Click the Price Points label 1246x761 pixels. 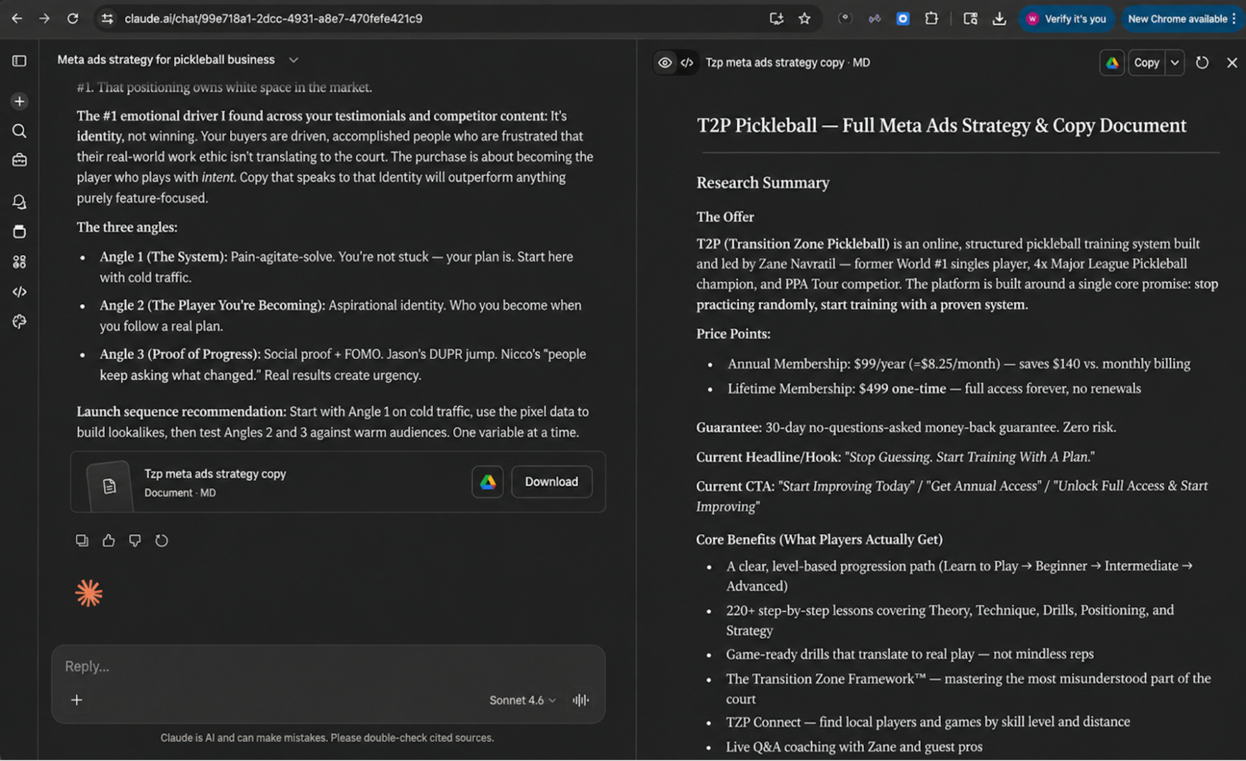[x=733, y=333]
